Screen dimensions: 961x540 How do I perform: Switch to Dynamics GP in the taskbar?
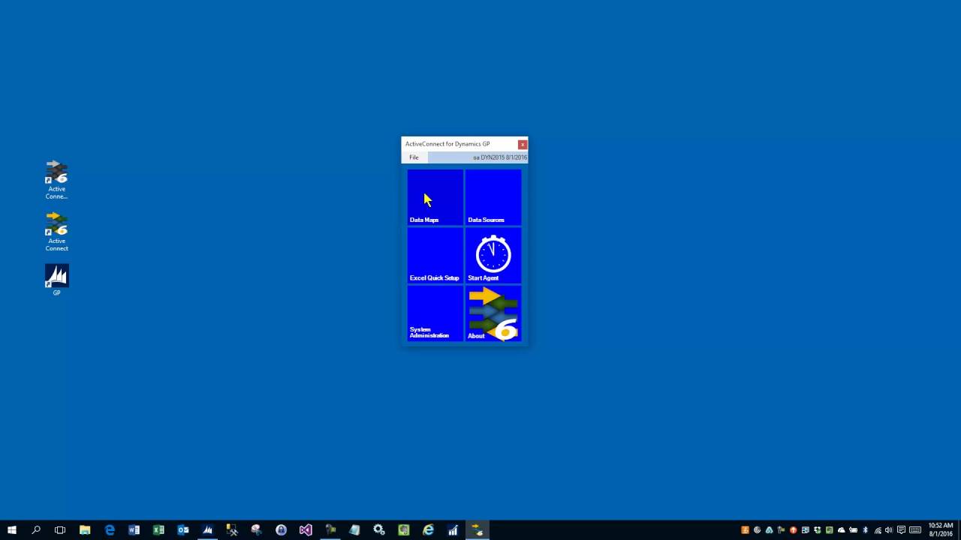pos(208,530)
